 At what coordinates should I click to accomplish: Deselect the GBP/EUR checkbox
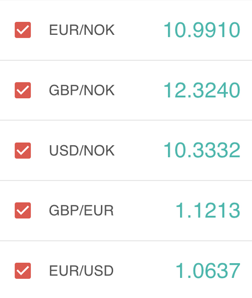pyautogui.click(x=23, y=210)
